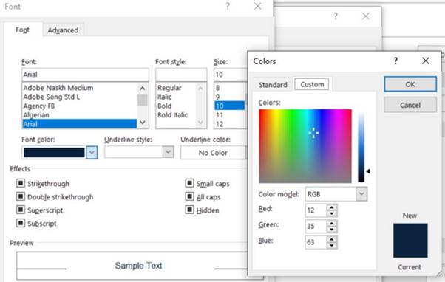Click the New/Current color preview swatch
This screenshot has width=445, height=282.
(410, 241)
